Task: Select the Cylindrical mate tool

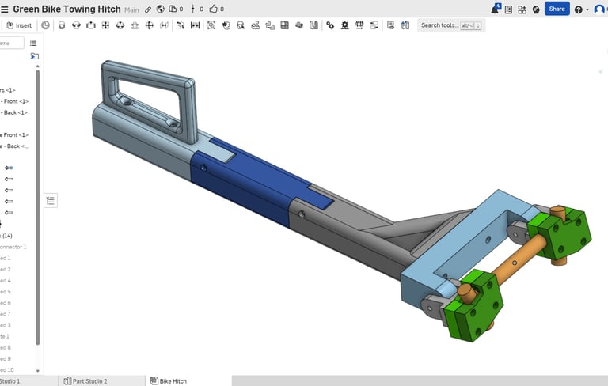Action: pos(120,25)
